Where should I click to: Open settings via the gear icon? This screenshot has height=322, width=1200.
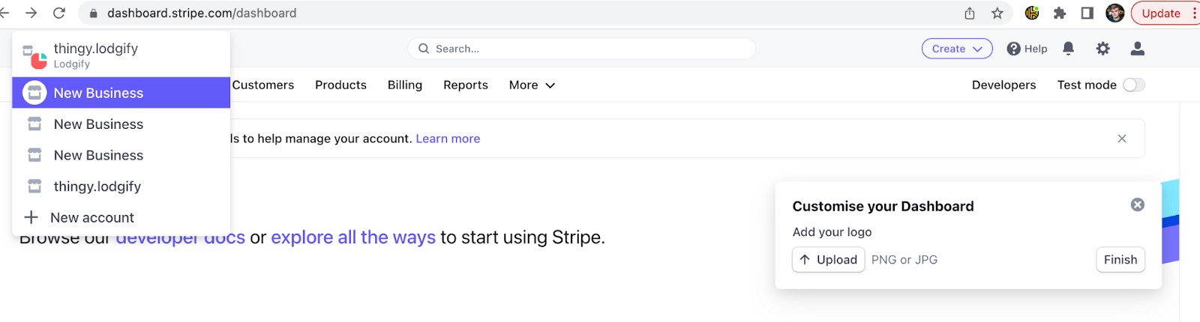point(1102,49)
